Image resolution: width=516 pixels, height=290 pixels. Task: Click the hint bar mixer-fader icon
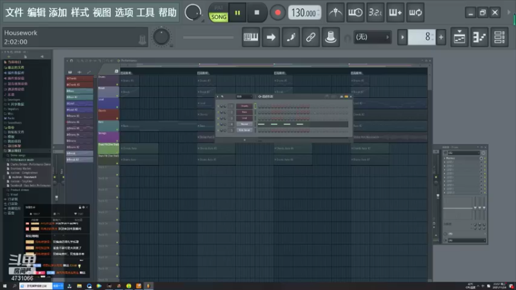point(142,40)
